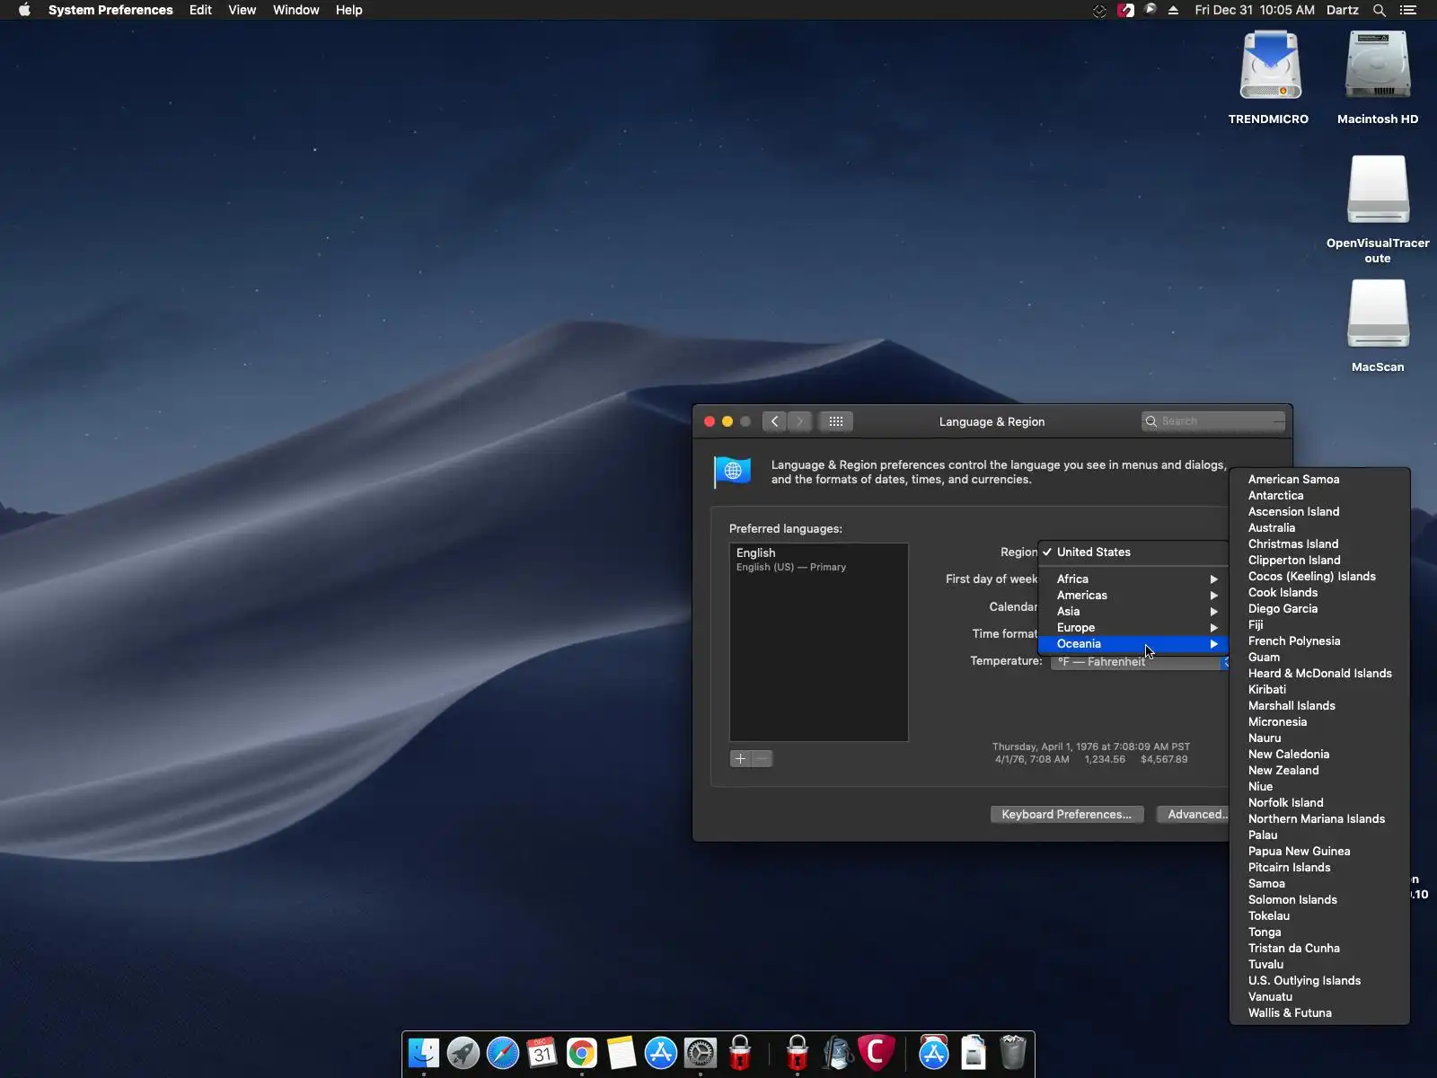Add a preferred language with plus button
Viewport: 1437px width, 1078px height.
(x=740, y=759)
